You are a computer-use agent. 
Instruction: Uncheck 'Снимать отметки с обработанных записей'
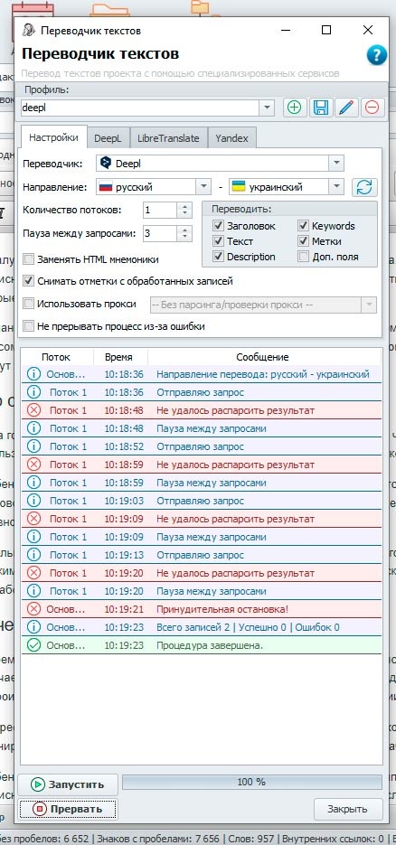coord(29,281)
